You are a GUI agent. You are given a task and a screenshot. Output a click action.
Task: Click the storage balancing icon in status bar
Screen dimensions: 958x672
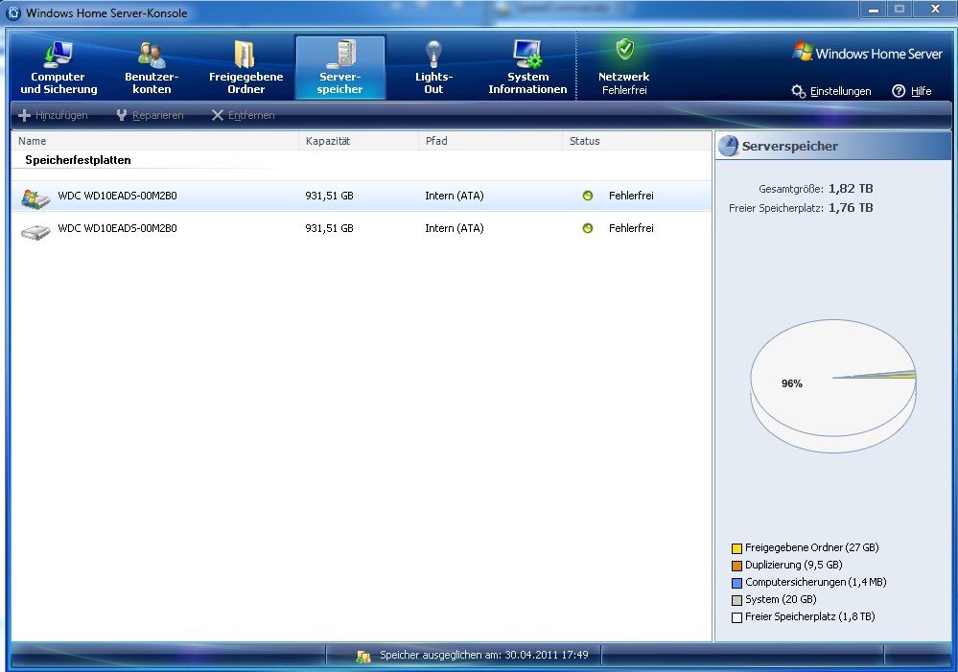coord(363,656)
